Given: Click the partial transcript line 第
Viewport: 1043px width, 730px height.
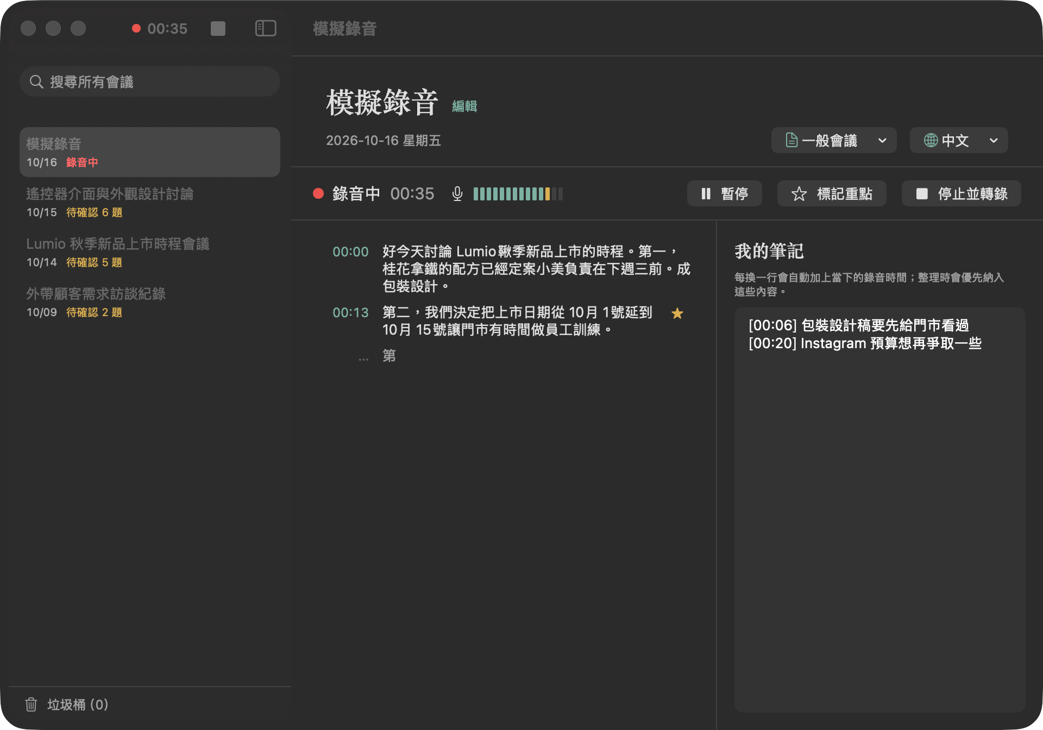Looking at the screenshot, I should pyautogui.click(x=389, y=356).
